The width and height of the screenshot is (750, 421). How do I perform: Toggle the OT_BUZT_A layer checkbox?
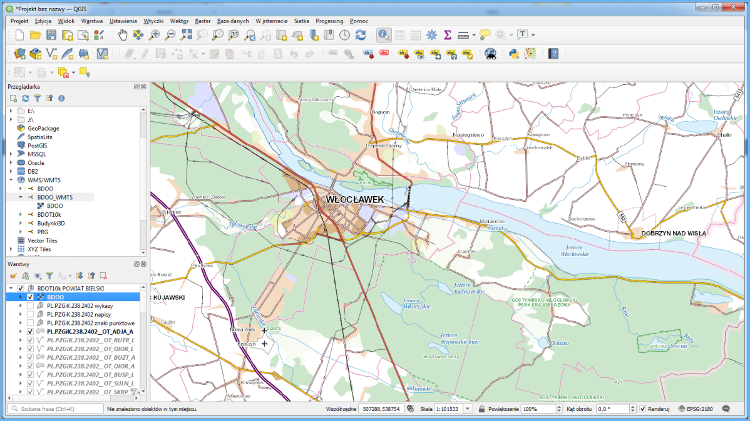pyautogui.click(x=30, y=357)
